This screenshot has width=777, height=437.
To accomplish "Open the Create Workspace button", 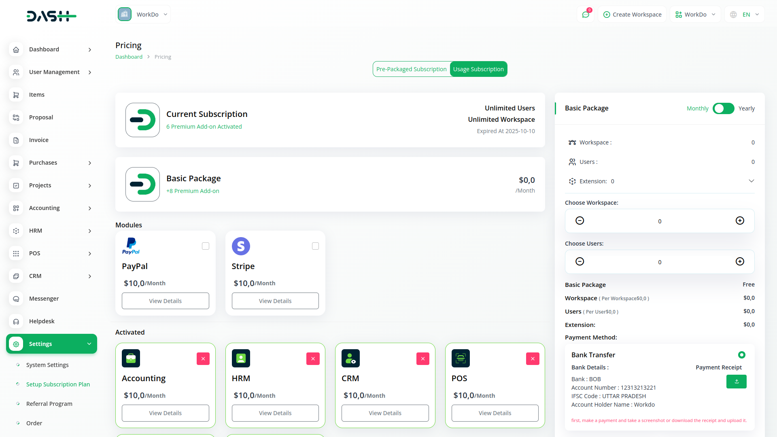I will click(632, 14).
